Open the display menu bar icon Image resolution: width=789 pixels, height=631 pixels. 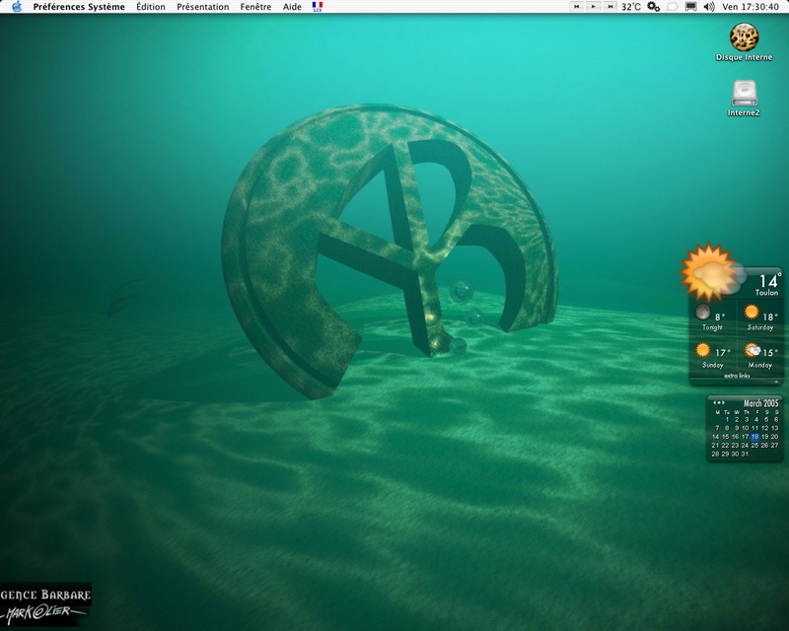tap(691, 7)
